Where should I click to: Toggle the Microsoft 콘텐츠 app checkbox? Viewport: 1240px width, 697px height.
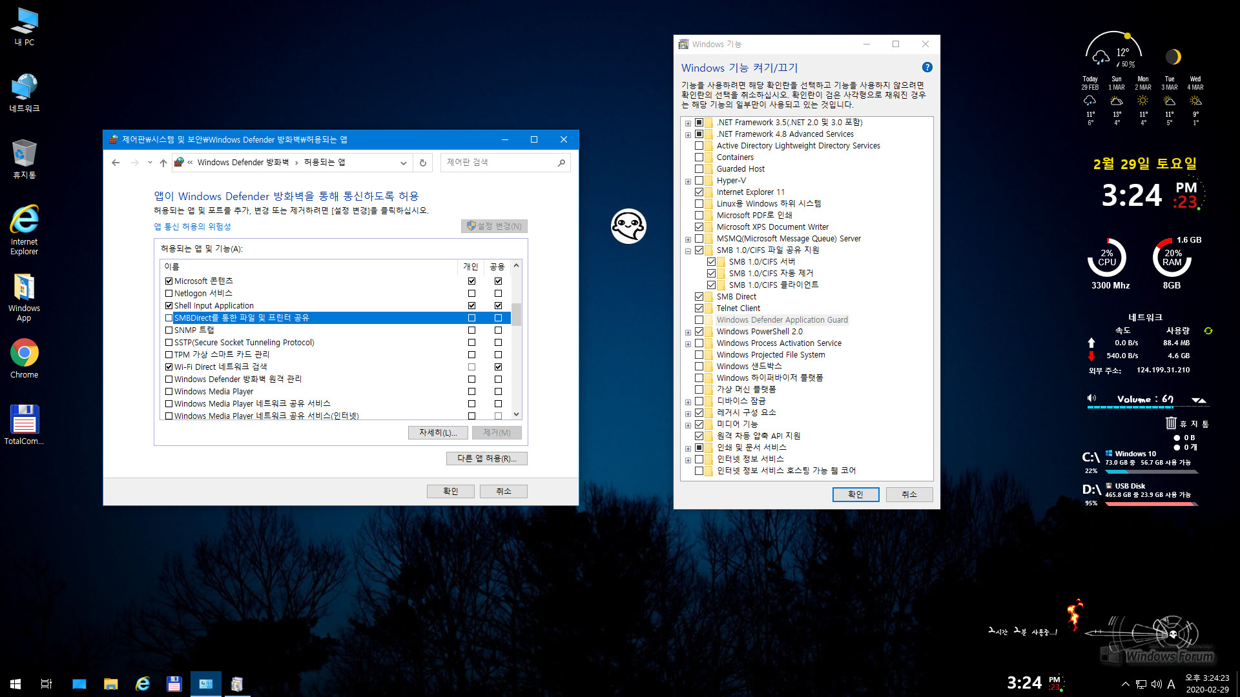[169, 281]
